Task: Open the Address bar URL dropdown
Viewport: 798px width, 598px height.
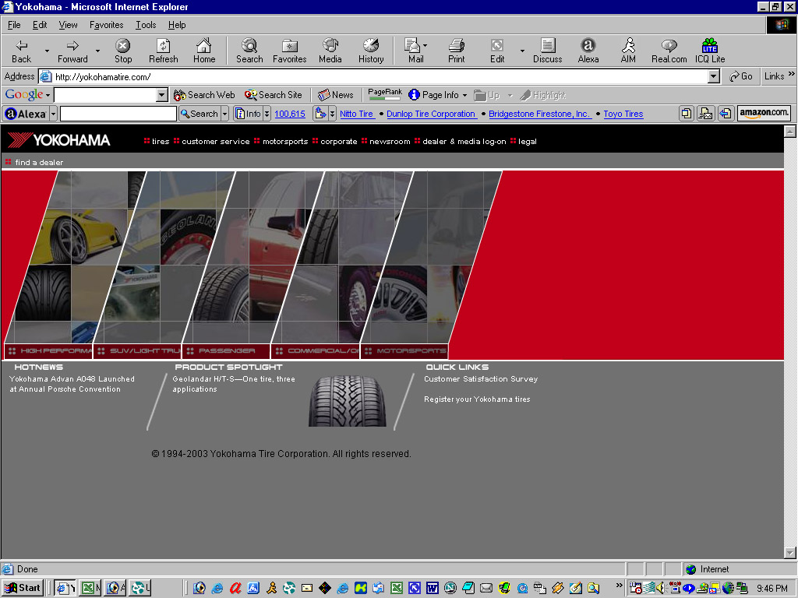Action: point(714,77)
